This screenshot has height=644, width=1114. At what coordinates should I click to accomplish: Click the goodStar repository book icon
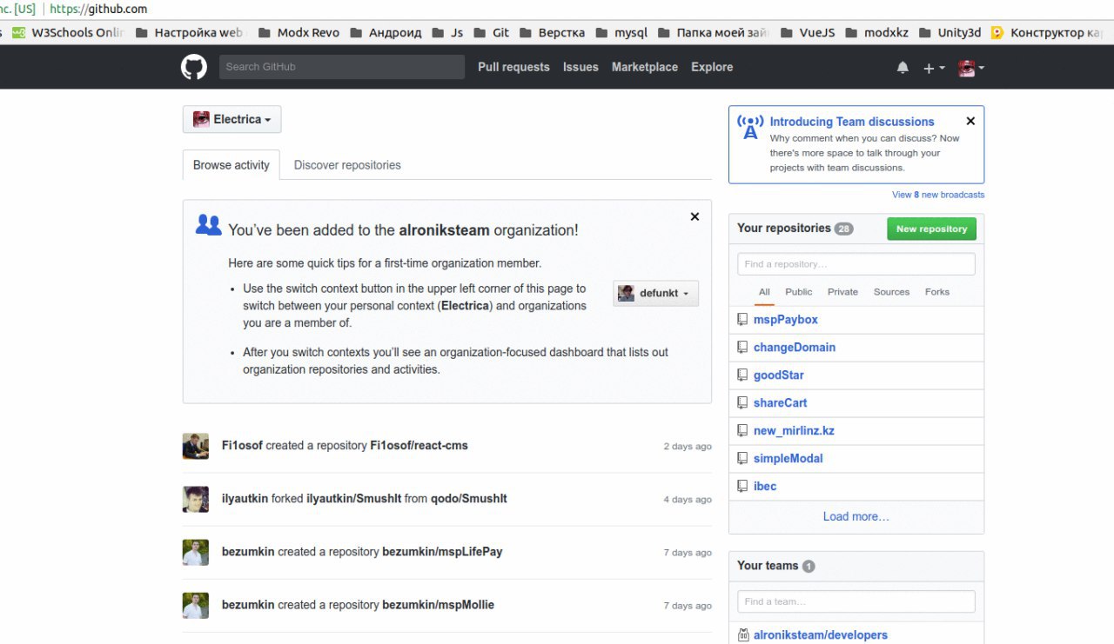[742, 375]
